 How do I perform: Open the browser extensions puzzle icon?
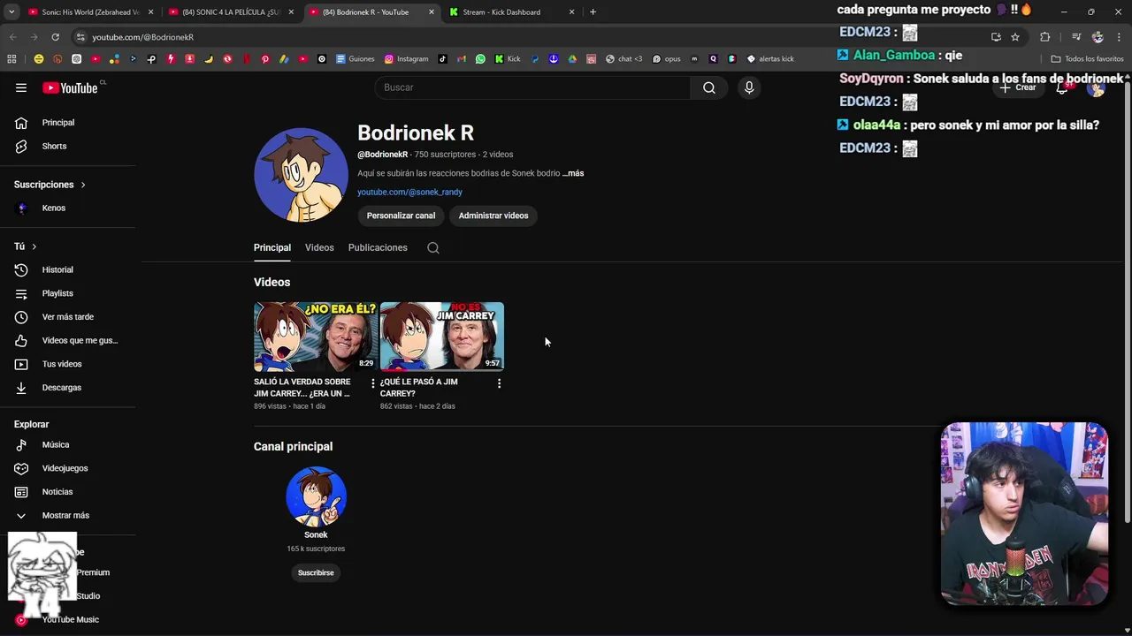coord(1044,37)
